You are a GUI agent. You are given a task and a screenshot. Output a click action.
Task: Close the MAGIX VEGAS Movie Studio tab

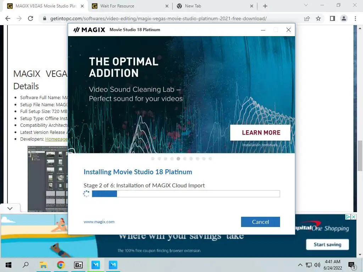[x=82, y=6]
